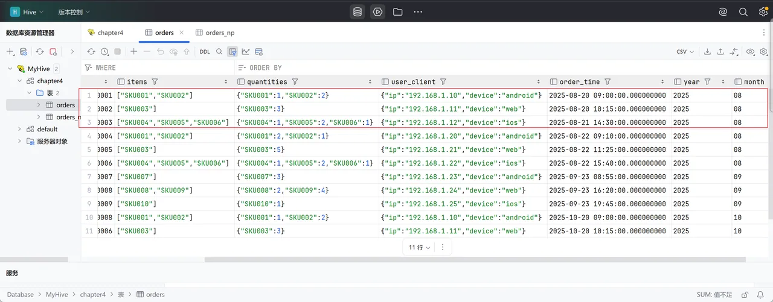The width and height of the screenshot is (773, 302).
Task: Filter the user_client column funnel icon
Action: [443, 81]
